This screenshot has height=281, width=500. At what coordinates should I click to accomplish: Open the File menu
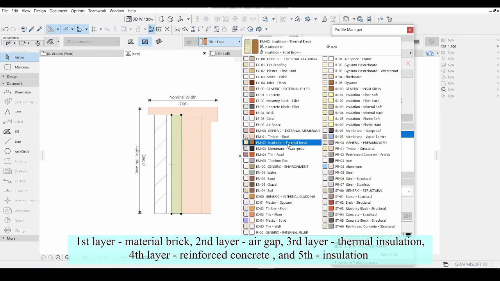point(5,11)
